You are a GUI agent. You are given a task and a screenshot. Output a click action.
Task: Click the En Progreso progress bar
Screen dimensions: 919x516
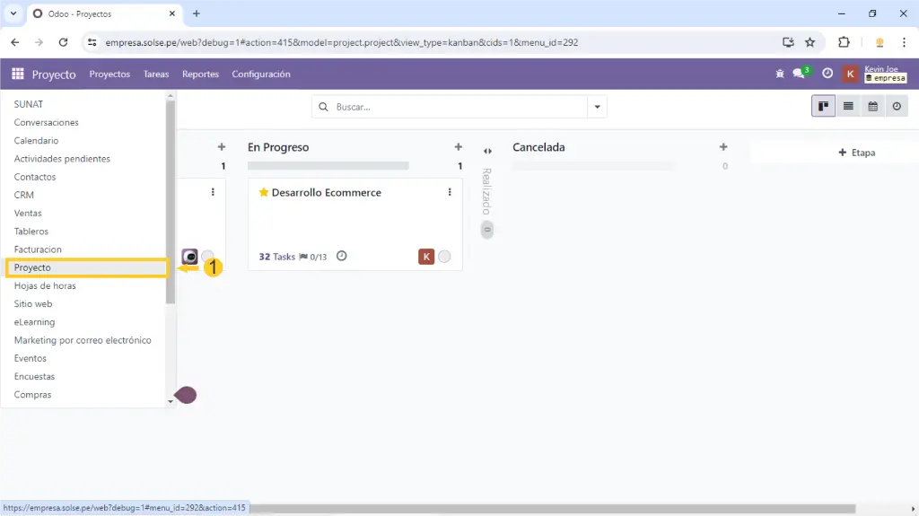pyautogui.click(x=328, y=166)
